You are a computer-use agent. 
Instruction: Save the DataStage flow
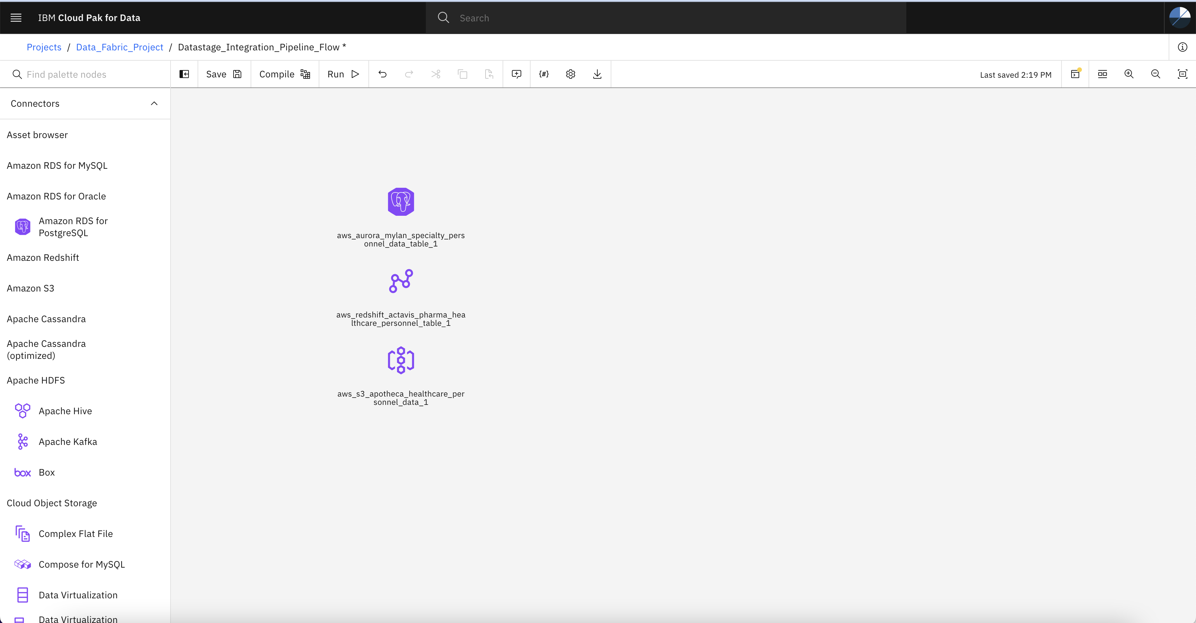coord(224,74)
